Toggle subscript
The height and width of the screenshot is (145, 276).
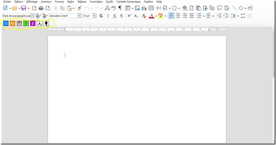point(136,16)
